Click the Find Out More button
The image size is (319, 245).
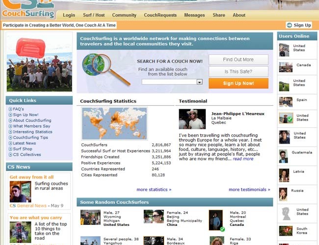click(x=239, y=59)
